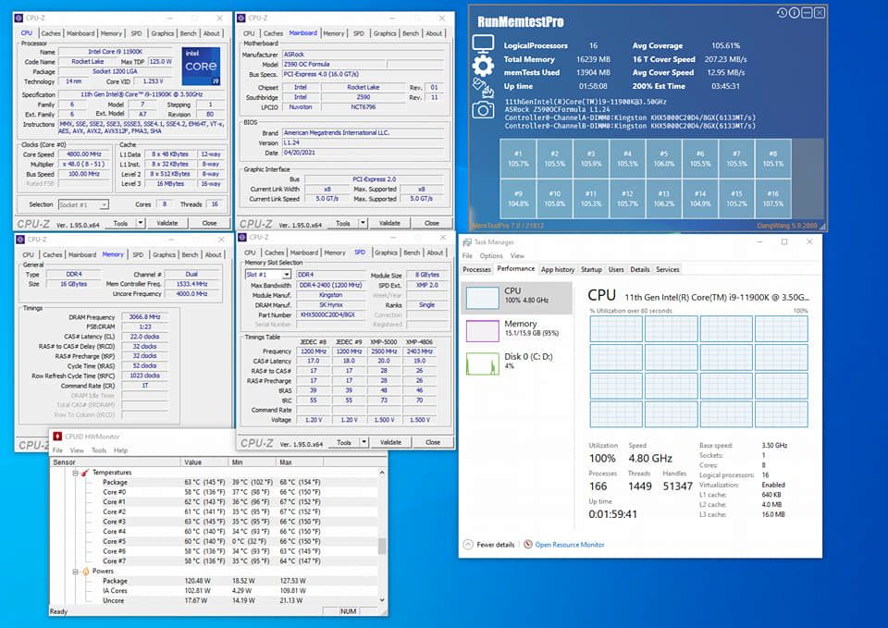Select the Uncore power row in HWMonitor
This screenshot has width=888, height=628.
pos(214,600)
